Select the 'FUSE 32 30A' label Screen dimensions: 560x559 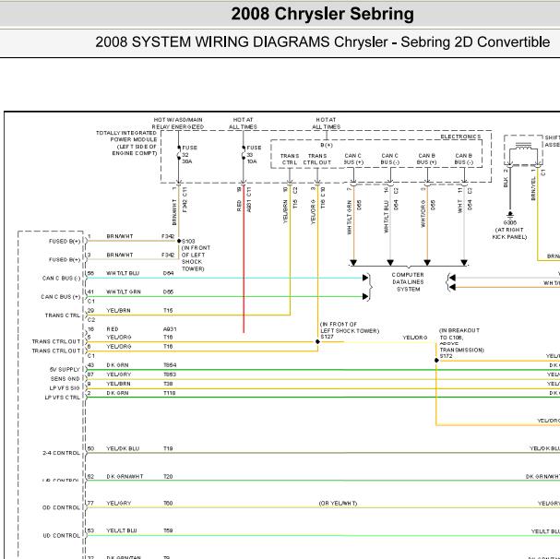(189, 155)
